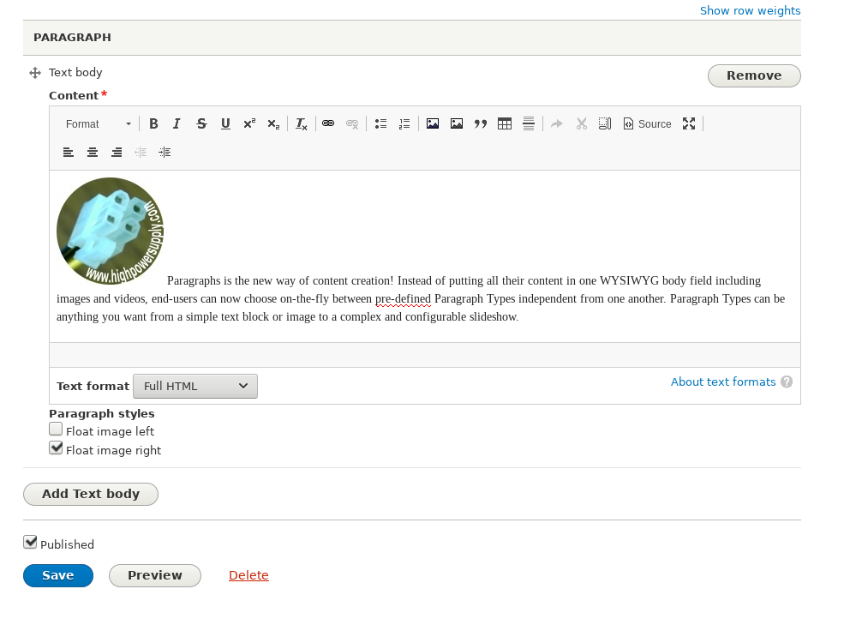850x637 pixels.
Task: Insert a numbered list
Action: click(x=404, y=123)
